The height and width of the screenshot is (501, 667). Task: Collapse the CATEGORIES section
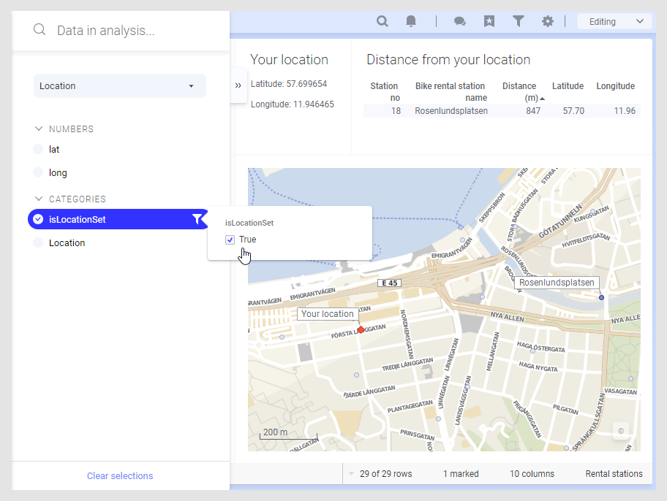tap(38, 199)
